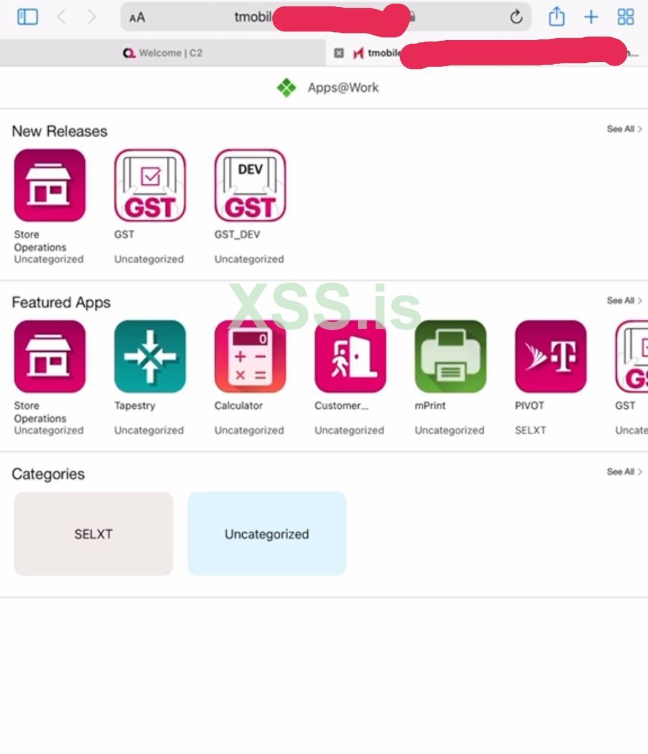Image resolution: width=648 pixels, height=754 pixels.
Task: Switch to the Welcome | C2 tab
Action: coord(163,53)
